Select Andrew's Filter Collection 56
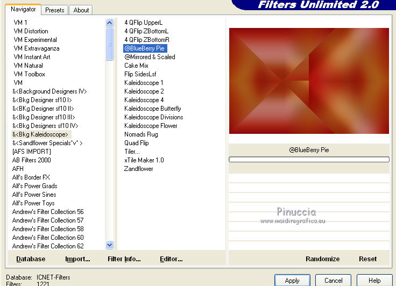 48,211
